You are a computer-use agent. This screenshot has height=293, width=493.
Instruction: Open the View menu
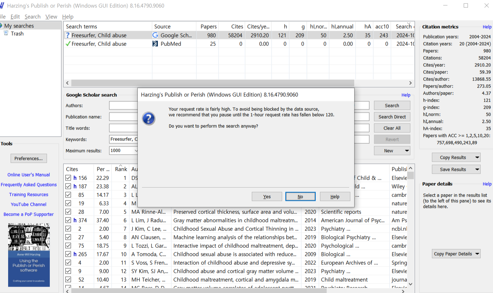coord(51,17)
